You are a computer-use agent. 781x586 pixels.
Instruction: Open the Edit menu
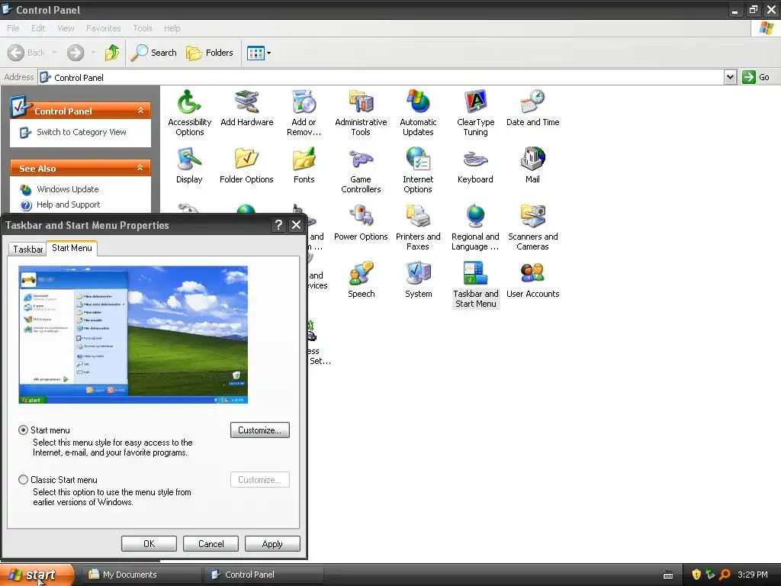[x=38, y=28]
